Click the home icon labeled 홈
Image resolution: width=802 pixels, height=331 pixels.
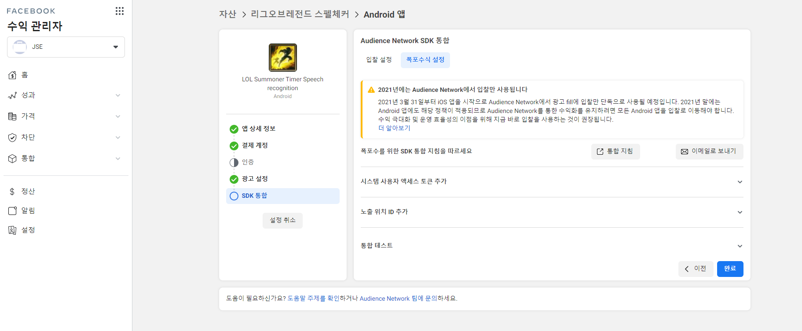pyautogui.click(x=12, y=75)
